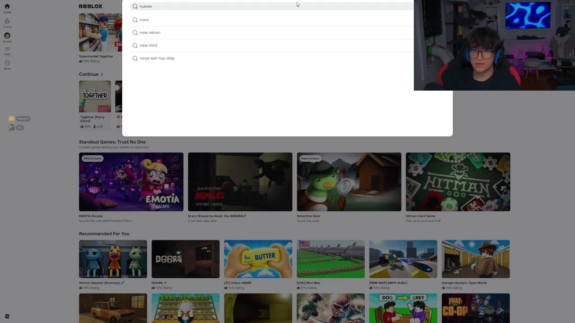This screenshot has height=323, width=575.
Task: Open the Scary Shawarma Kiosk thumbnail
Action: point(240,182)
